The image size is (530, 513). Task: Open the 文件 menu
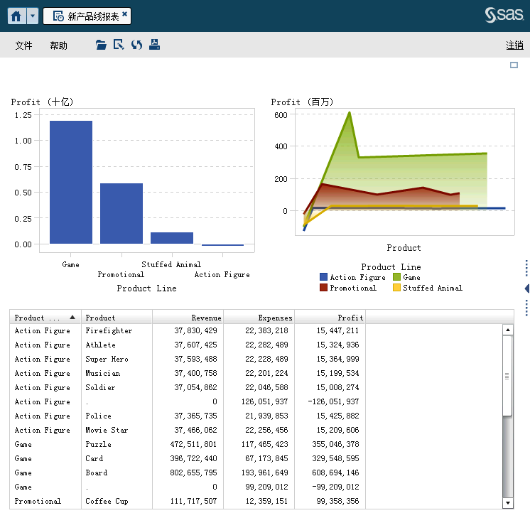[24, 45]
